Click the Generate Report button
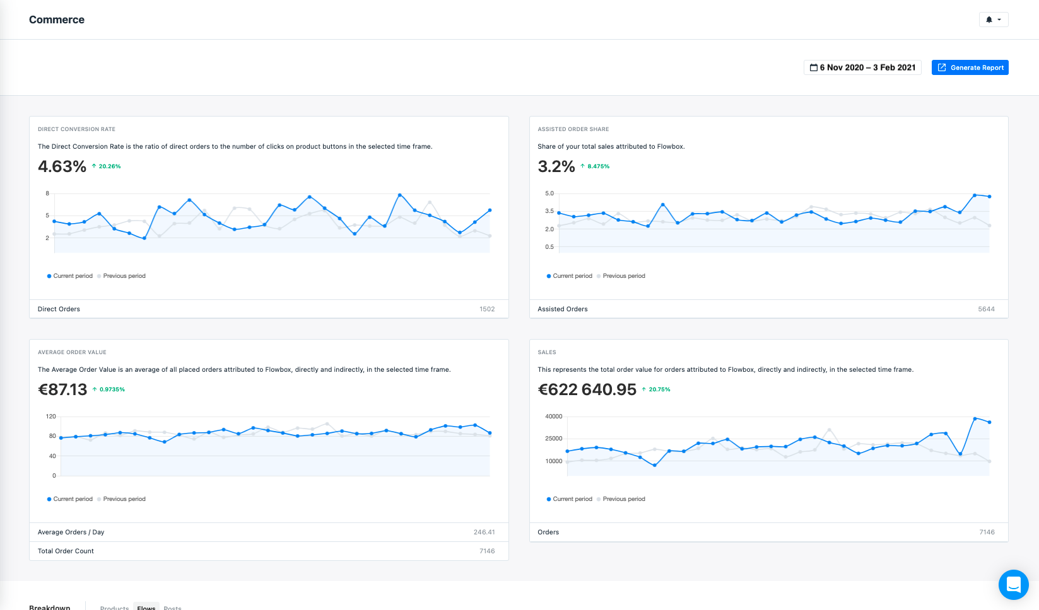The height and width of the screenshot is (610, 1039). pyautogui.click(x=970, y=67)
